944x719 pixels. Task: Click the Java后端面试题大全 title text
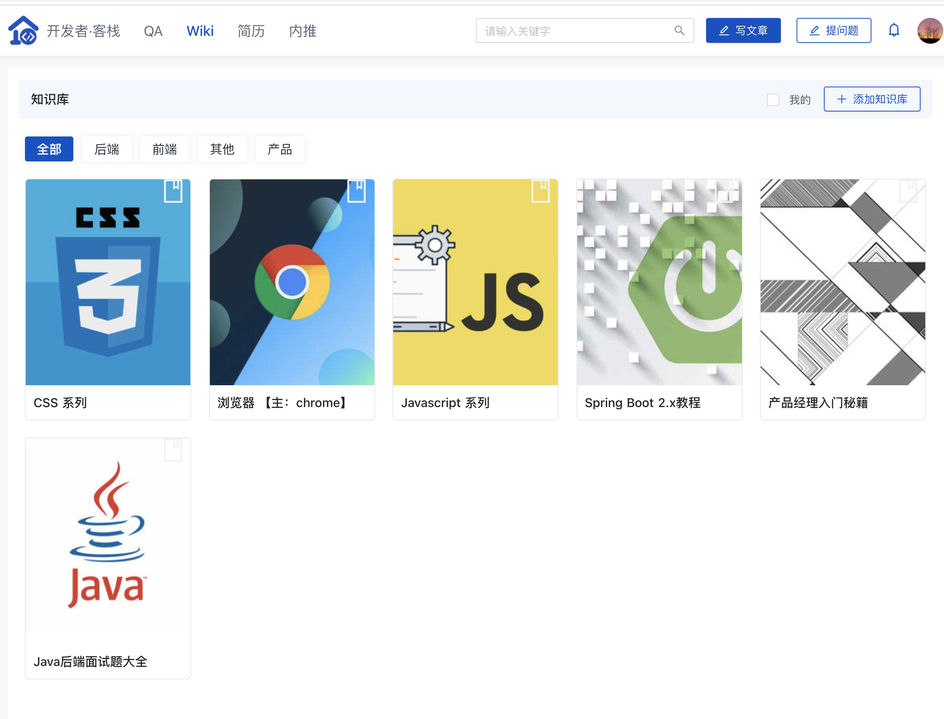coord(90,662)
